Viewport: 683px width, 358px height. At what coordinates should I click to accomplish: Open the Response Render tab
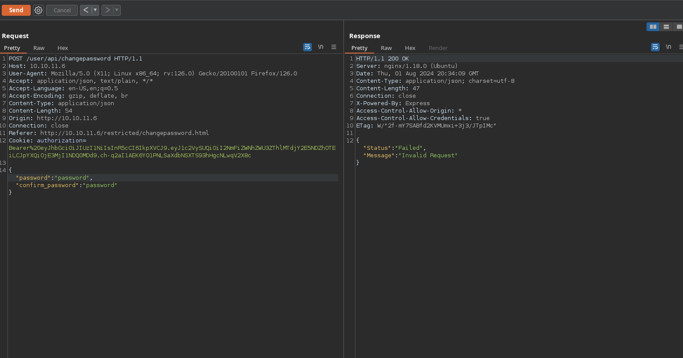[438, 48]
